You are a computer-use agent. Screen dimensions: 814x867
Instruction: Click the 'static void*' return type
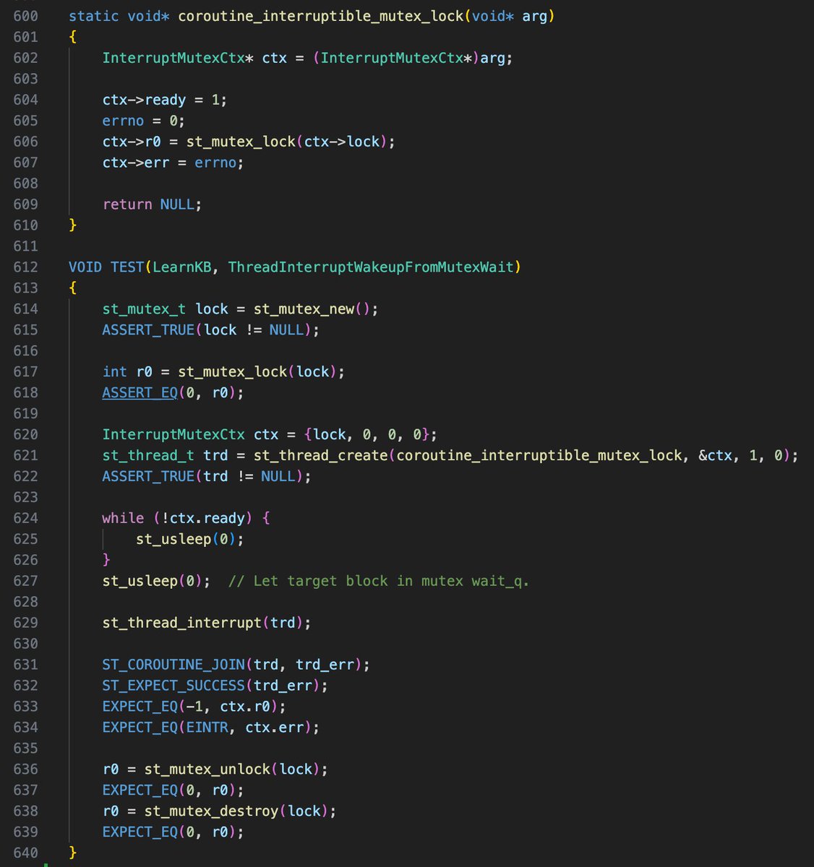pyautogui.click(x=119, y=16)
